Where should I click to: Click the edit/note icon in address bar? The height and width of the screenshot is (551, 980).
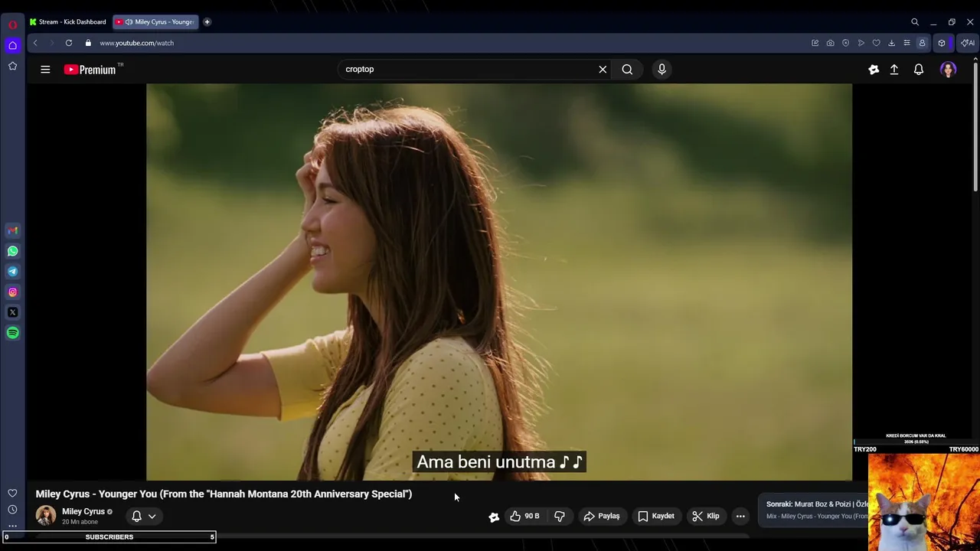pos(815,43)
